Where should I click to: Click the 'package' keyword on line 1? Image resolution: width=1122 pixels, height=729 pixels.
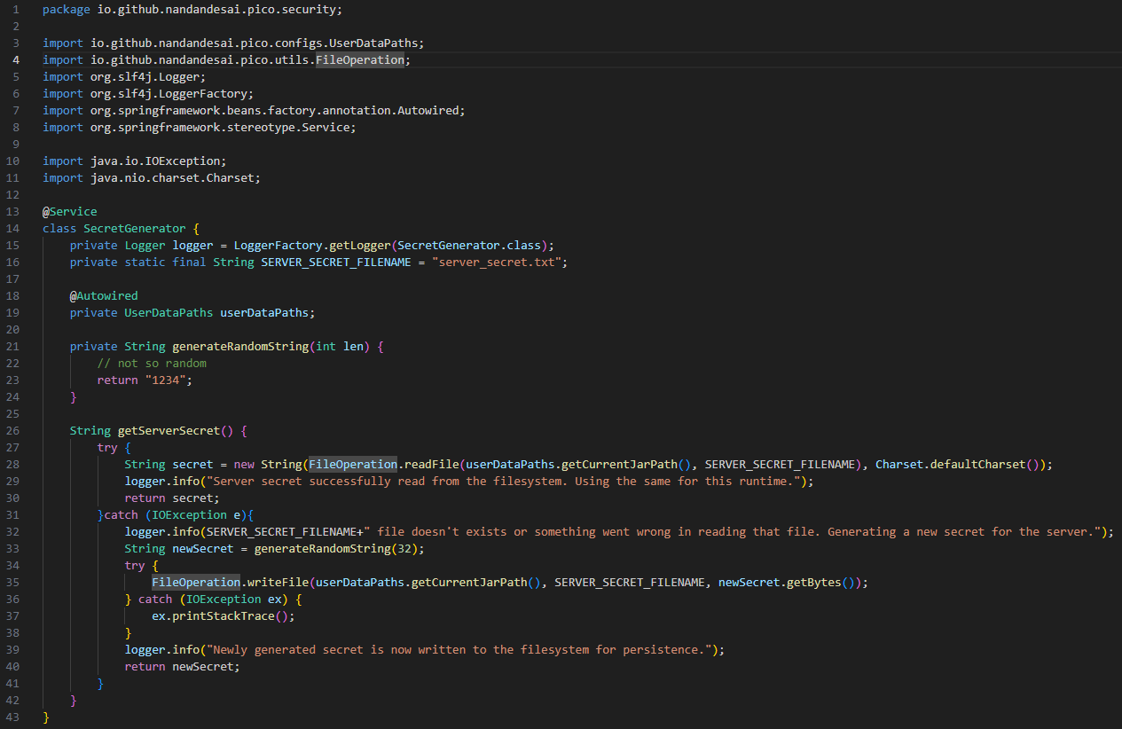67,10
